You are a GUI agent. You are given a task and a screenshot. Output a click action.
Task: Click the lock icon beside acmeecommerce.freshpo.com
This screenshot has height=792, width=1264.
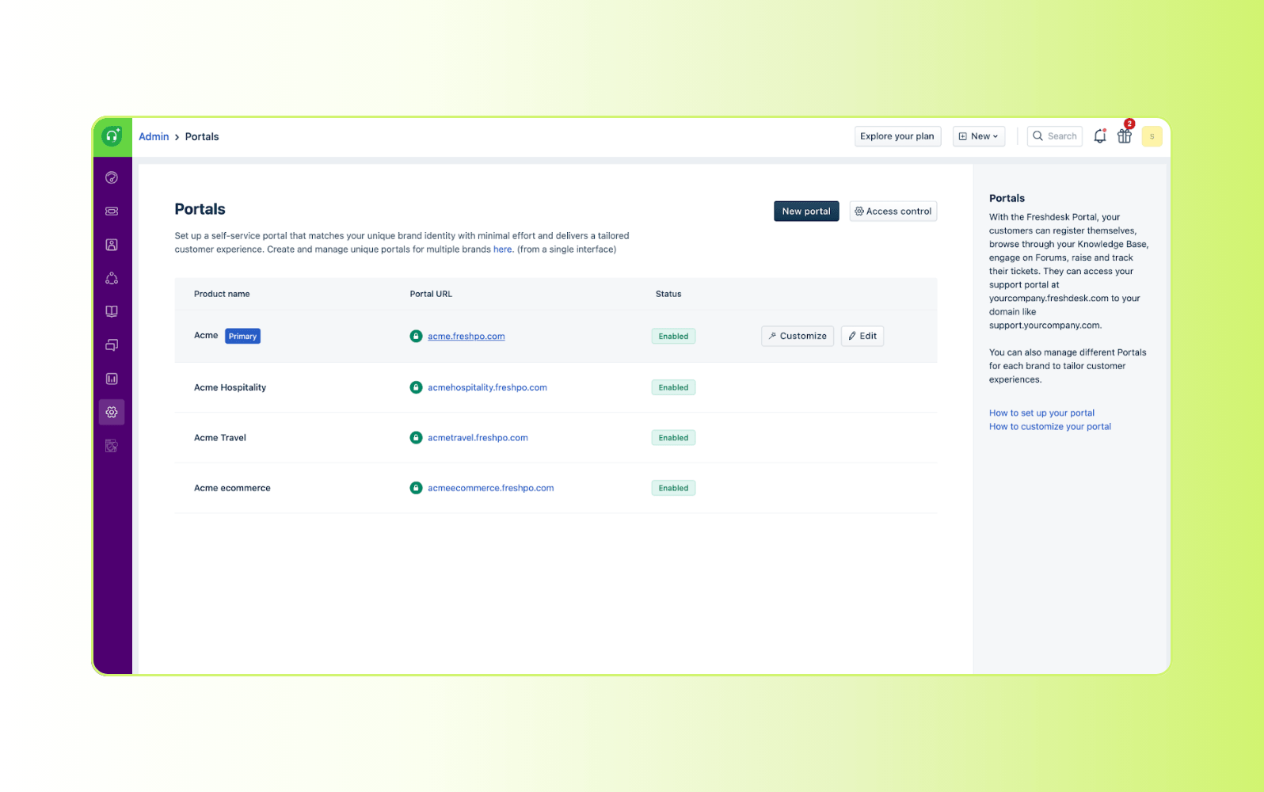tap(416, 488)
